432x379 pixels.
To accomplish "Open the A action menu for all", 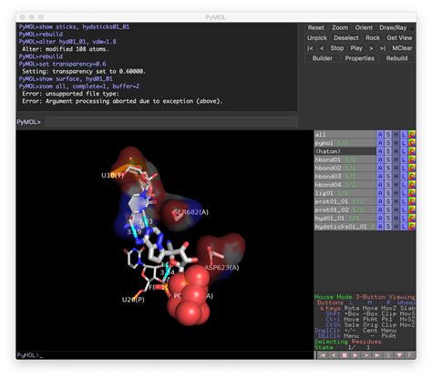I will pos(380,135).
